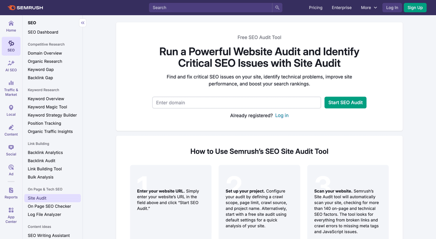Click the 'Scan your website' step card
436x239 pixels.
(348, 202)
